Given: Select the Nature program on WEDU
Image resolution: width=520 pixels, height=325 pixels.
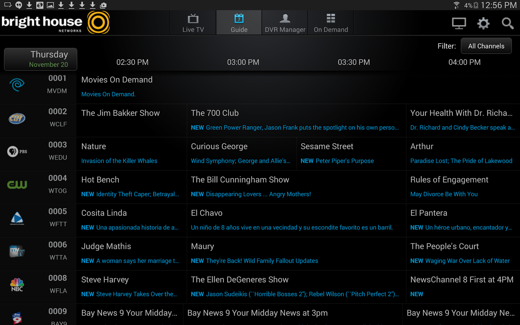Looking at the screenshot, I should coord(132,154).
